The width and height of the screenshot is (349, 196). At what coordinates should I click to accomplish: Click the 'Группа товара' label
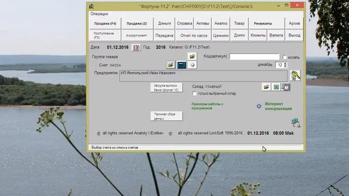(105, 57)
